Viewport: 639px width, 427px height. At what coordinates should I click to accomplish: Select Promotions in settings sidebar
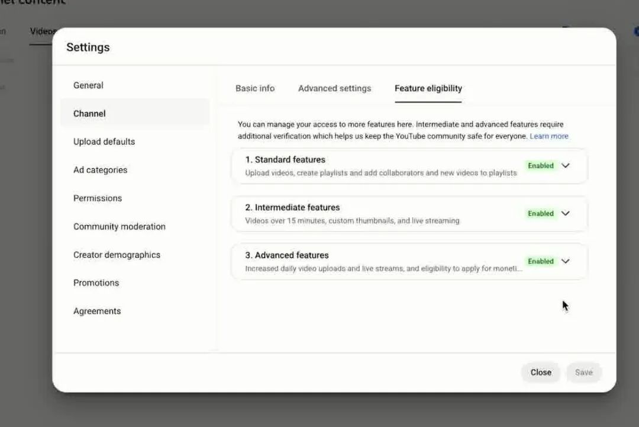coord(96,282)
